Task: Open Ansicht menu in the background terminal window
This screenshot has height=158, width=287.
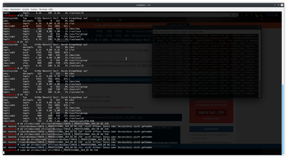Action: [x=175, y=32]
